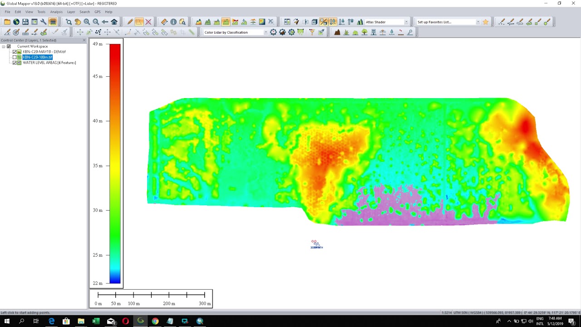
Task: Click the Search magnifier document icon
Action: (x=182, y=22)
